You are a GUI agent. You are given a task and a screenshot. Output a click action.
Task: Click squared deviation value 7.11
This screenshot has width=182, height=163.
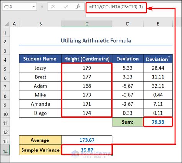(x=158, y=104)
